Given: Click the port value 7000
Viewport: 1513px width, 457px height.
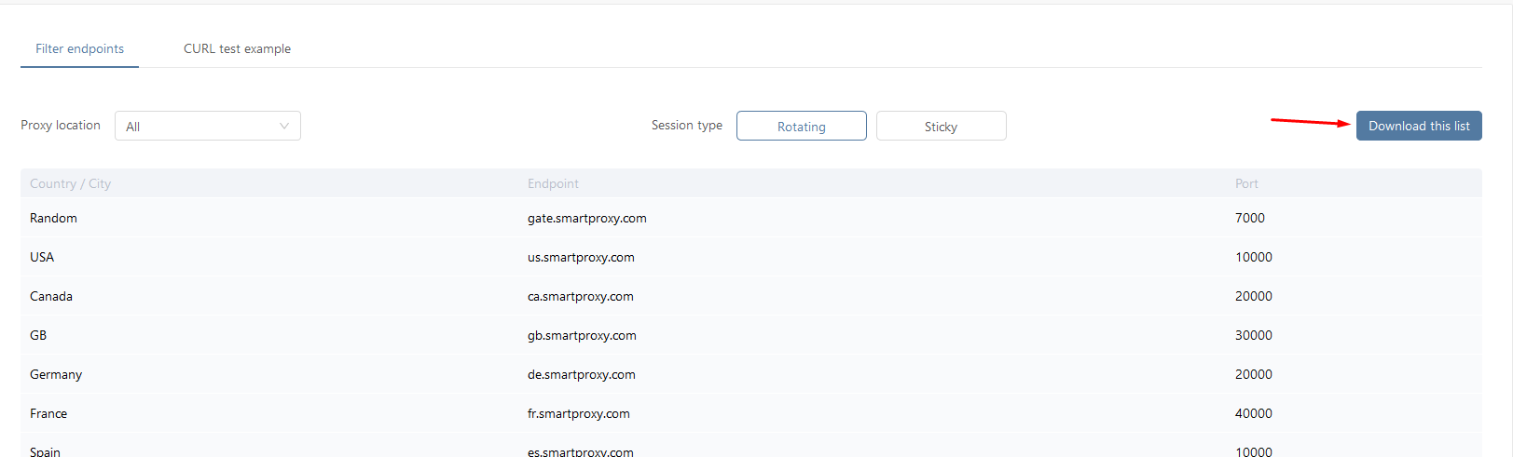Looking at the screenshot, I should (1250, 218).
